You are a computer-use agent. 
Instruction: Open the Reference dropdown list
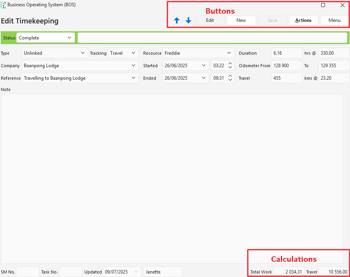pos(133,78)
